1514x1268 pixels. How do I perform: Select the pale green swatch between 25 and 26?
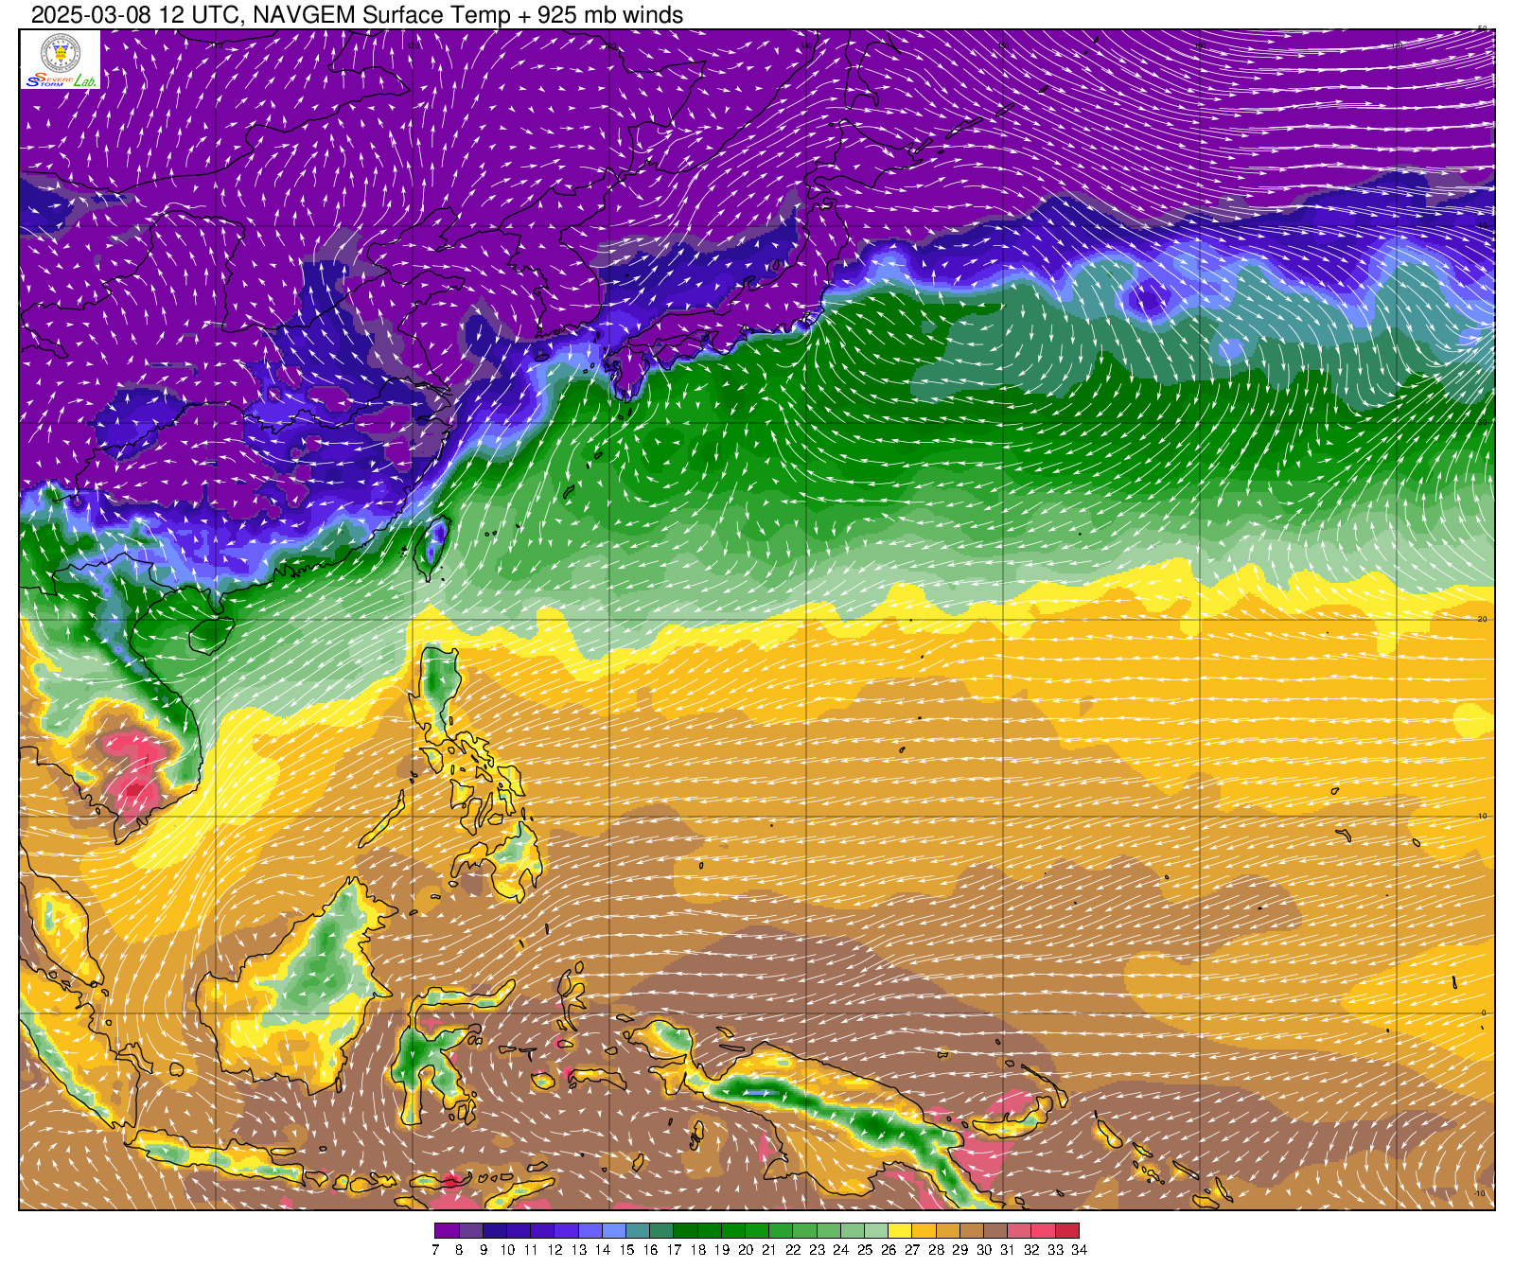click(x=876, y=1231)
